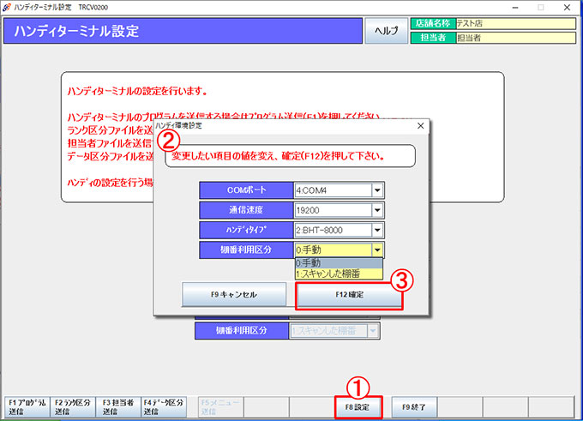Click the F2 ランク区分送信 button

(73, 407)
